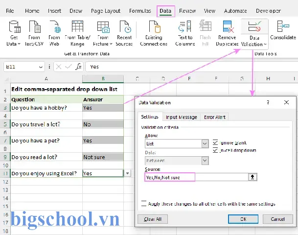The width and height of the screenshot is (298, 235).
Task: Import data From Web
Action: 54,33
